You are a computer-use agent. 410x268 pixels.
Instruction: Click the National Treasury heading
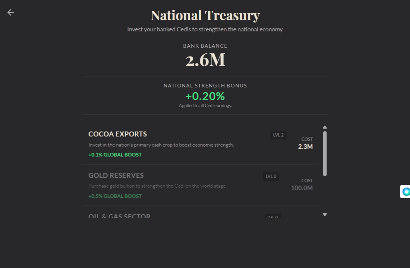tap(205, 15)
